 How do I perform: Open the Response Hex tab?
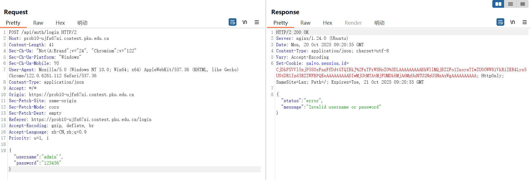point(327,23)
